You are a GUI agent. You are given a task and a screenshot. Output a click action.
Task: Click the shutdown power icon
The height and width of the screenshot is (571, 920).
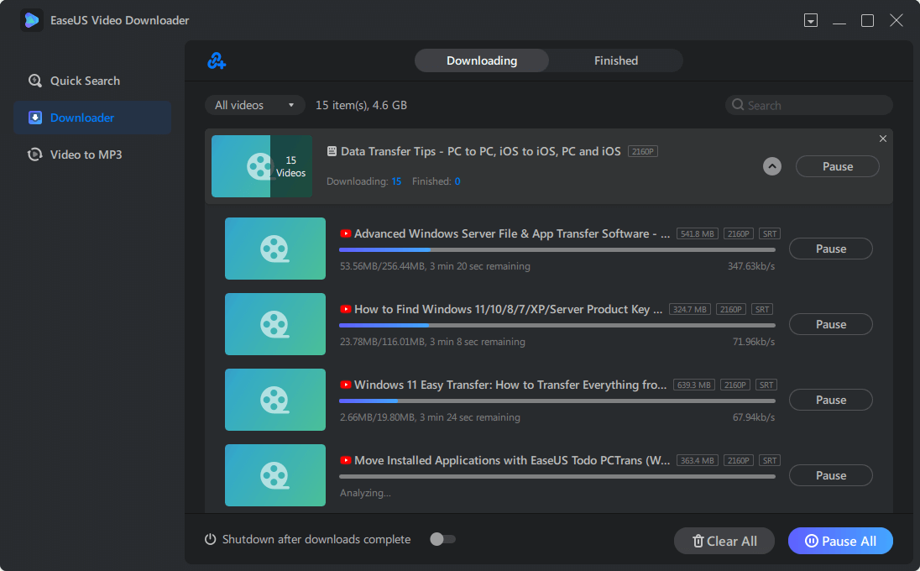211,539
